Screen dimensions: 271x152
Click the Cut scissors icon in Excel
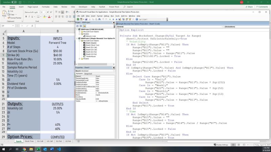coord(11,11)
